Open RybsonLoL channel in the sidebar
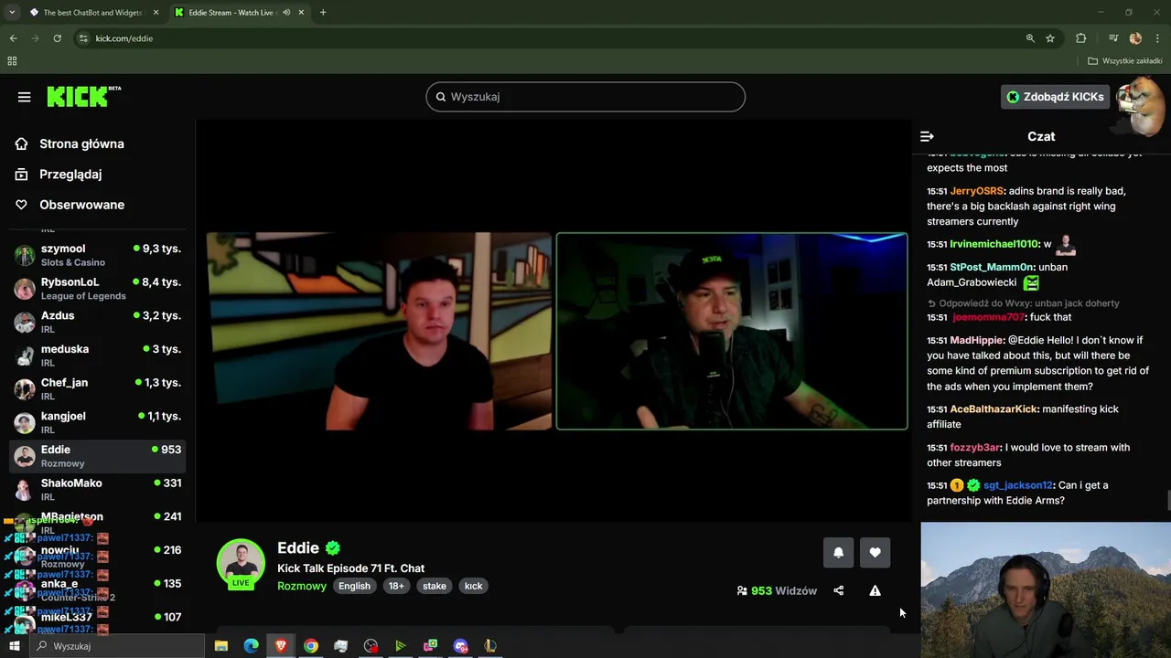This screenshot has width=1171, height=658. click(x=97, y=289)
